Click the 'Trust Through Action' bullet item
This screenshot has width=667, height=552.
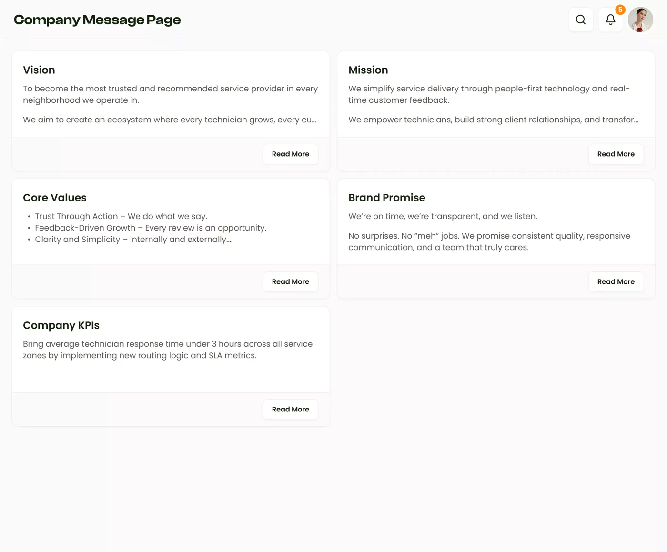point(121,216)
